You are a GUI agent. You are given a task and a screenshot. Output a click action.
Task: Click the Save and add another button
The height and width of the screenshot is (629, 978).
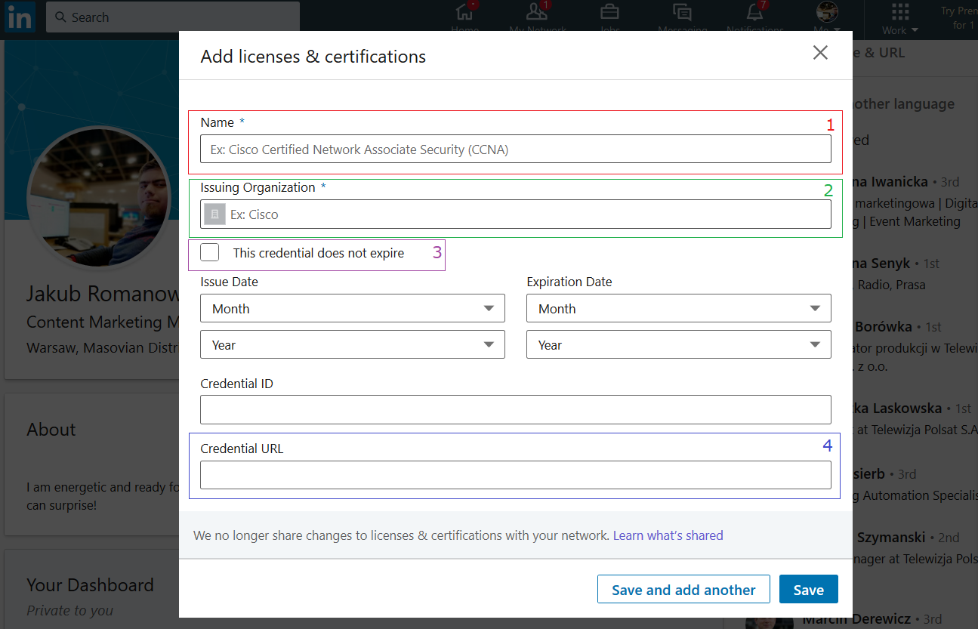pyautogui.click(x=683, y=590)
